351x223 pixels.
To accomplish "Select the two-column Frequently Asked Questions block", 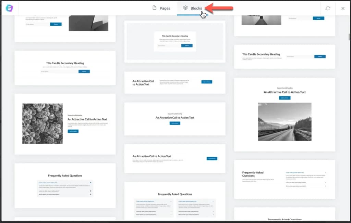I will [175, 202].
